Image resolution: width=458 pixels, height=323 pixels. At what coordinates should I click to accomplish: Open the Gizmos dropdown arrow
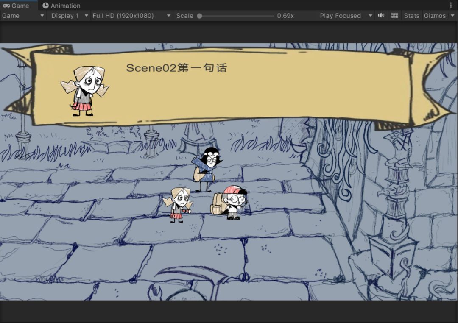(452, 16)
